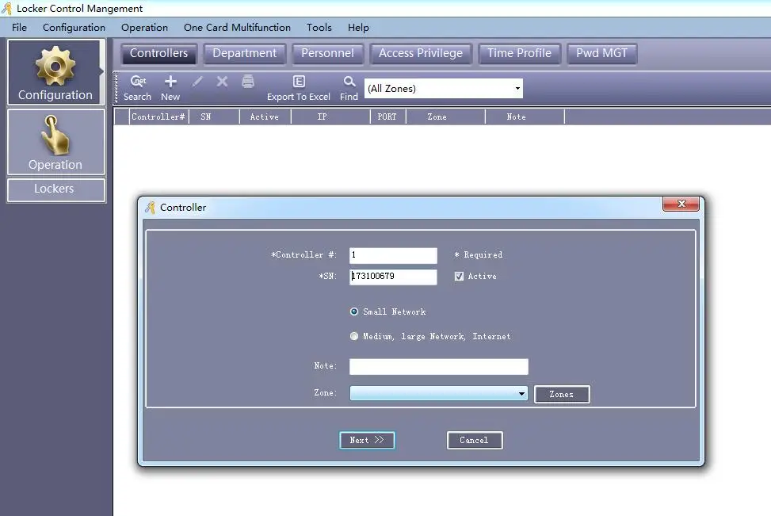Click the Cancel button

pyautogui.click(x=475, y=440)
